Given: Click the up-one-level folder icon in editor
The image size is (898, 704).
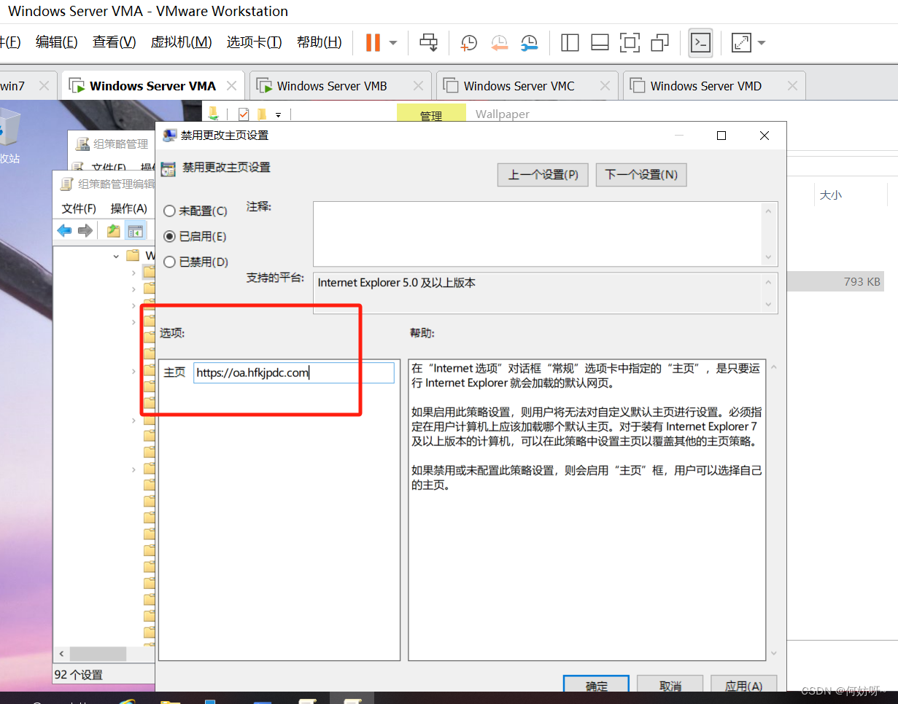Looking at the screenshot, I should pos(113,231).
